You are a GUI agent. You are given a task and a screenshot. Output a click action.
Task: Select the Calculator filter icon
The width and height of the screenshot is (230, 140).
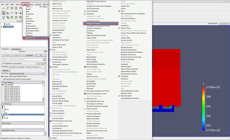tap(51, 35)
